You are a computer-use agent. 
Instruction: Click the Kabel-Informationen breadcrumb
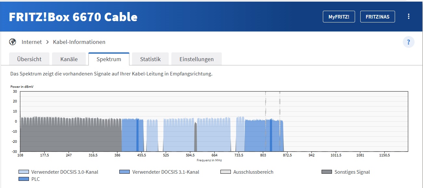(79, 42)
